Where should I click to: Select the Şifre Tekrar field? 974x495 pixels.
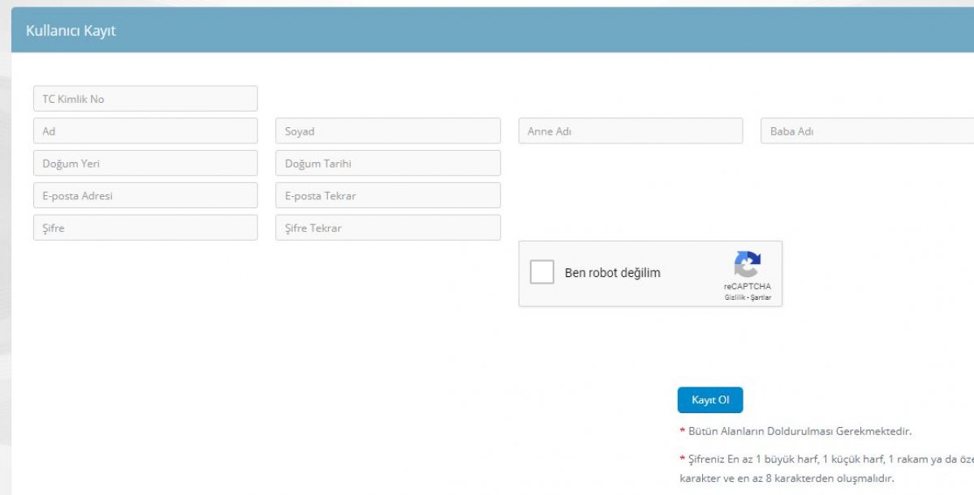click(387, 228)
